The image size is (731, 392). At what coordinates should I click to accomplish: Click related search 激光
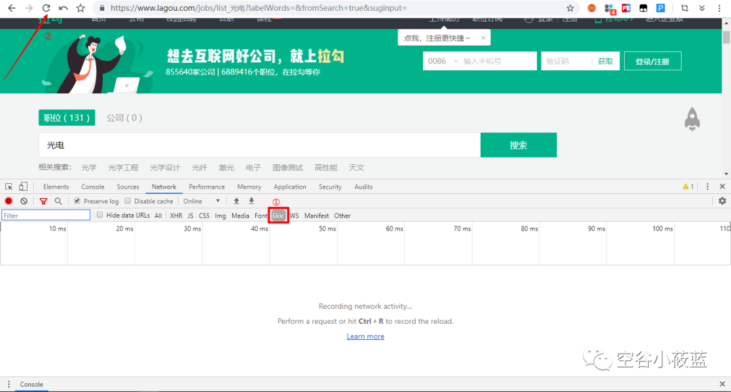[226, 168]
